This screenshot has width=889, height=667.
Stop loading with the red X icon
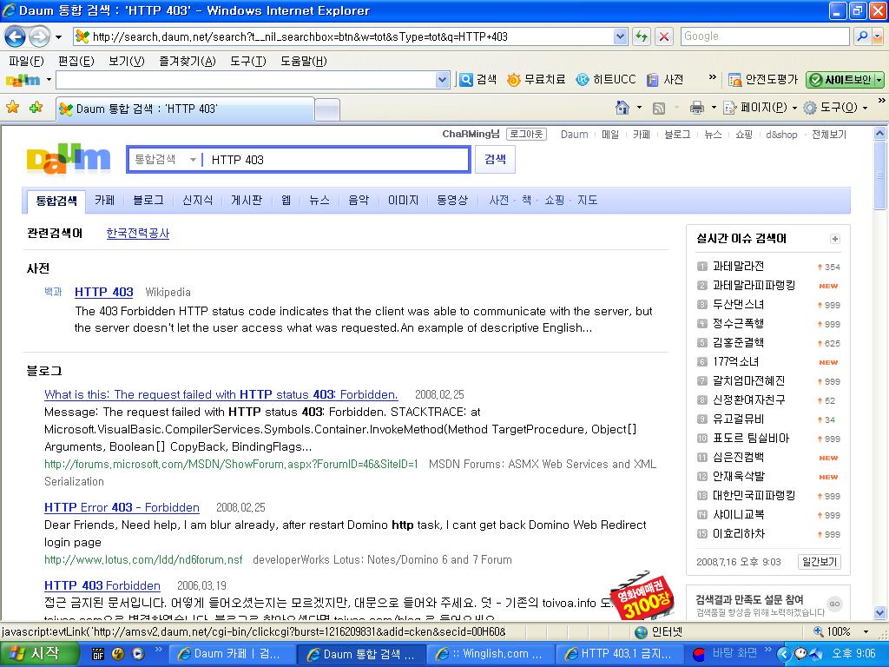click(x=664, y=36)
